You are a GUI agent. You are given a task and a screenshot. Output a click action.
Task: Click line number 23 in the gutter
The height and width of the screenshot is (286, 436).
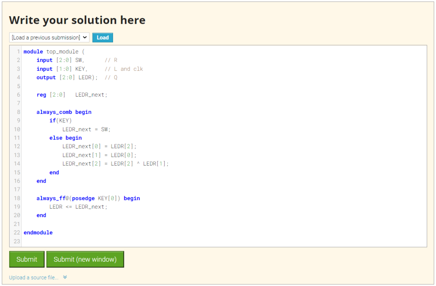click(x=17, y=241)
